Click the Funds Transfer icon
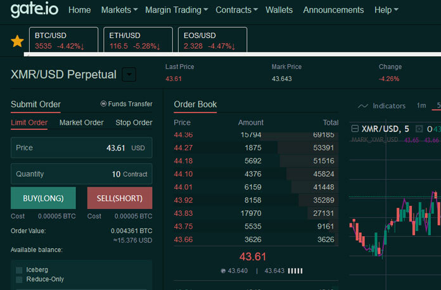Screen dimensions: 441x290 (103, 104)
